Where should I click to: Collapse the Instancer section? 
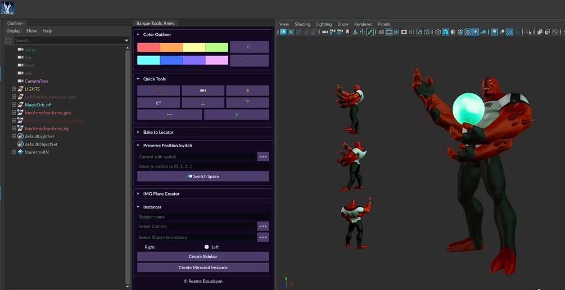click(x=138, y=207)
